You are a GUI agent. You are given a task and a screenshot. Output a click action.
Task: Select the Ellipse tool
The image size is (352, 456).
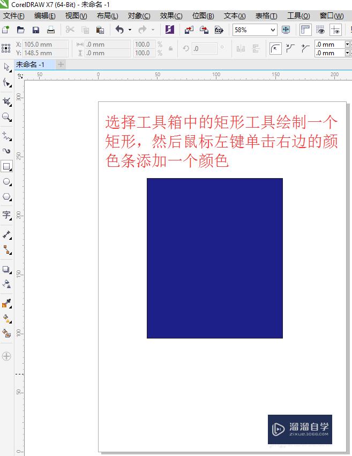pyautogui.click(x=6, y=182)
